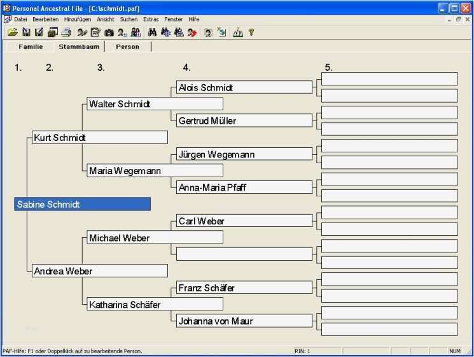Select the Gertrud Müller box

click(244, 120)
